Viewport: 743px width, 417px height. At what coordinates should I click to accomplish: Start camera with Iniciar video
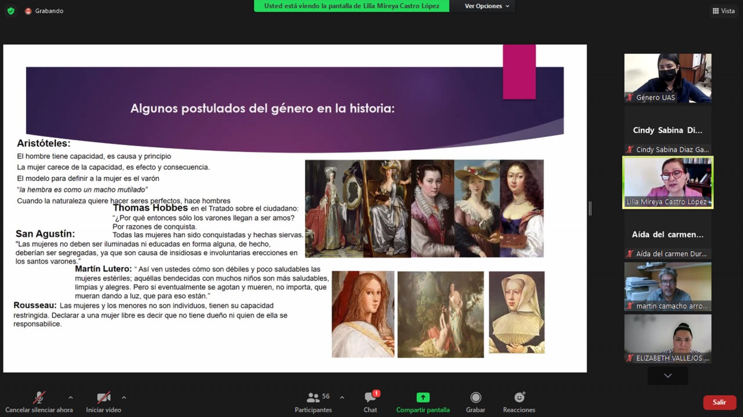[x=103, y=401]
